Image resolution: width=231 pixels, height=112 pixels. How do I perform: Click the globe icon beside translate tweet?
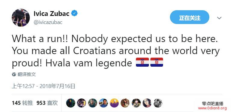14,74
